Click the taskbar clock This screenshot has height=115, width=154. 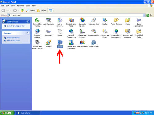click(x=148, y=113)
